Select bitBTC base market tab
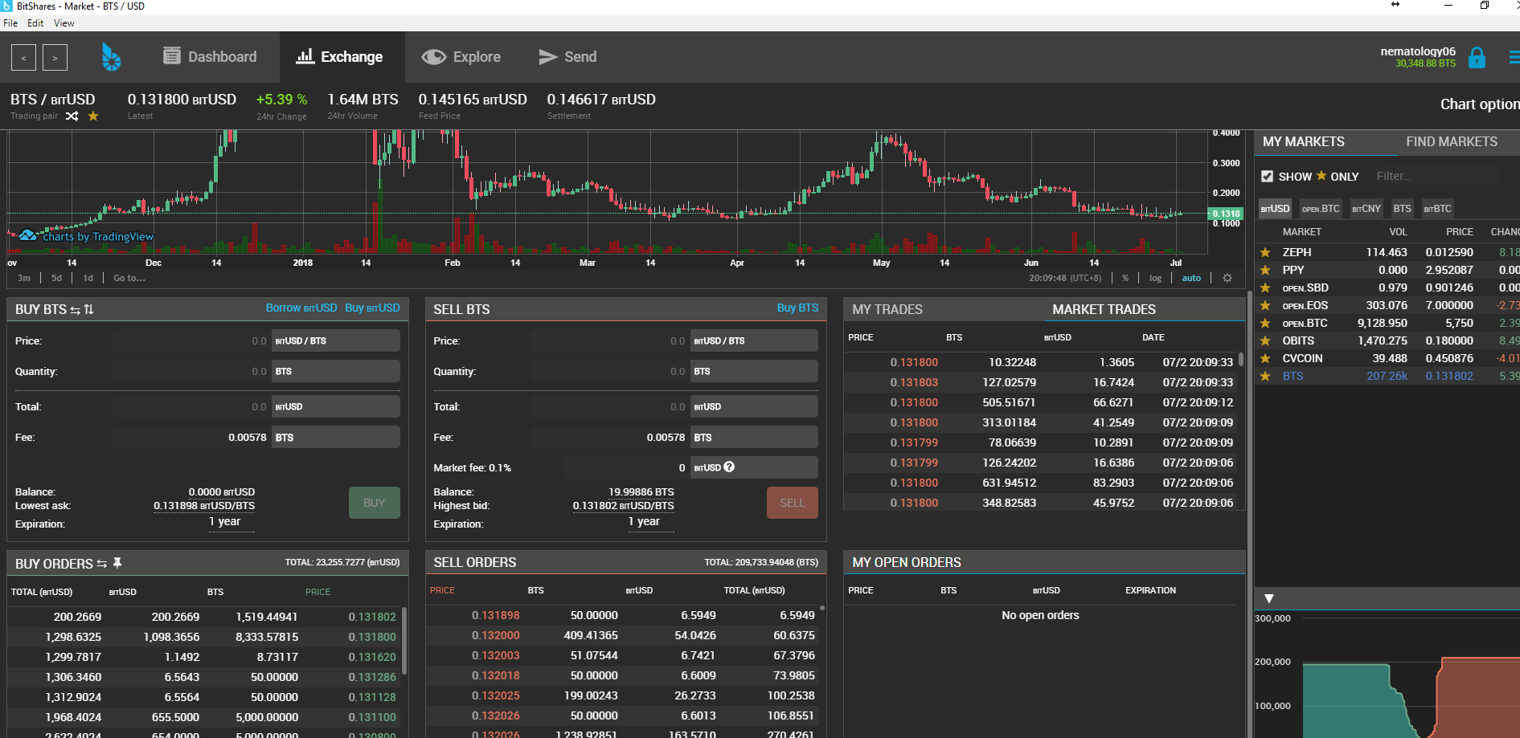 (1437, 209)
